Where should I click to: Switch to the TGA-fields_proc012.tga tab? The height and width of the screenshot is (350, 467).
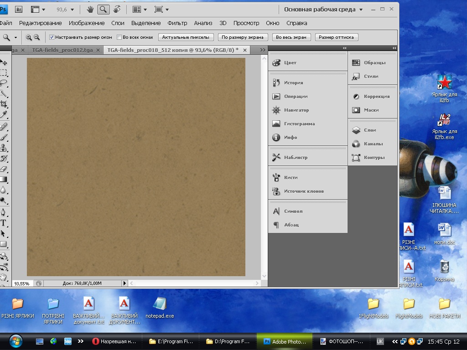click(x=62, y=50)
